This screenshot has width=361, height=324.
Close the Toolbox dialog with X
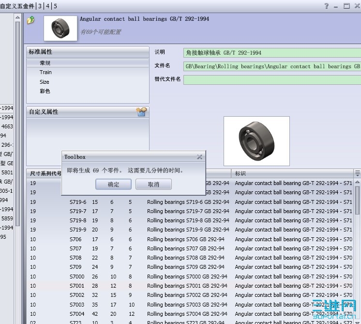pos(199,157)
